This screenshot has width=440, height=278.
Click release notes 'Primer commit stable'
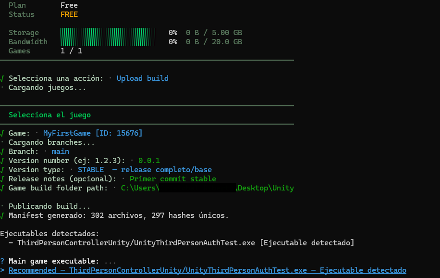coord(173,179)
